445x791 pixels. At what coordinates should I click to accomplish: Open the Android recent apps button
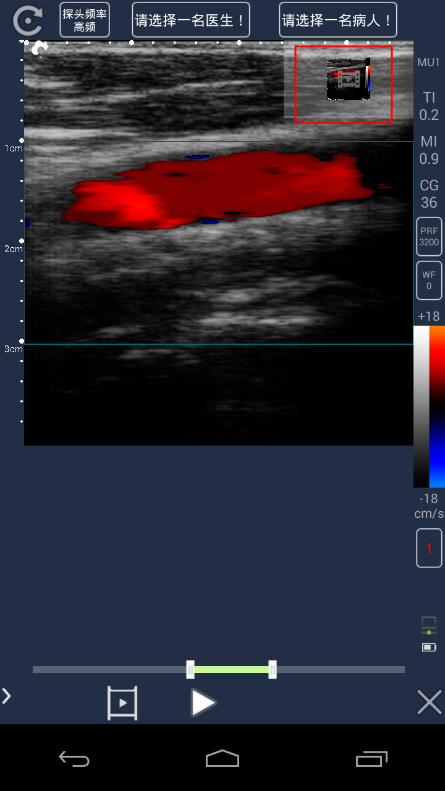[x=371, y=758]
